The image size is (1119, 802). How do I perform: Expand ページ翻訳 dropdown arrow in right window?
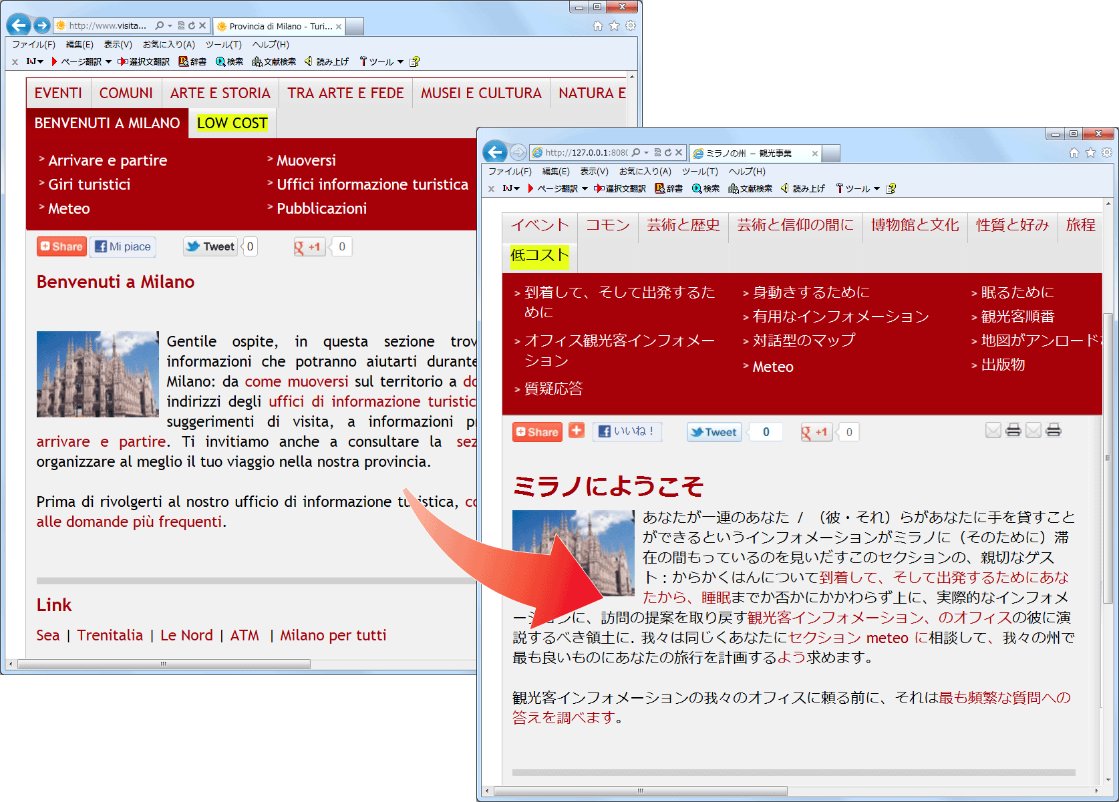[x=585, y=189]
